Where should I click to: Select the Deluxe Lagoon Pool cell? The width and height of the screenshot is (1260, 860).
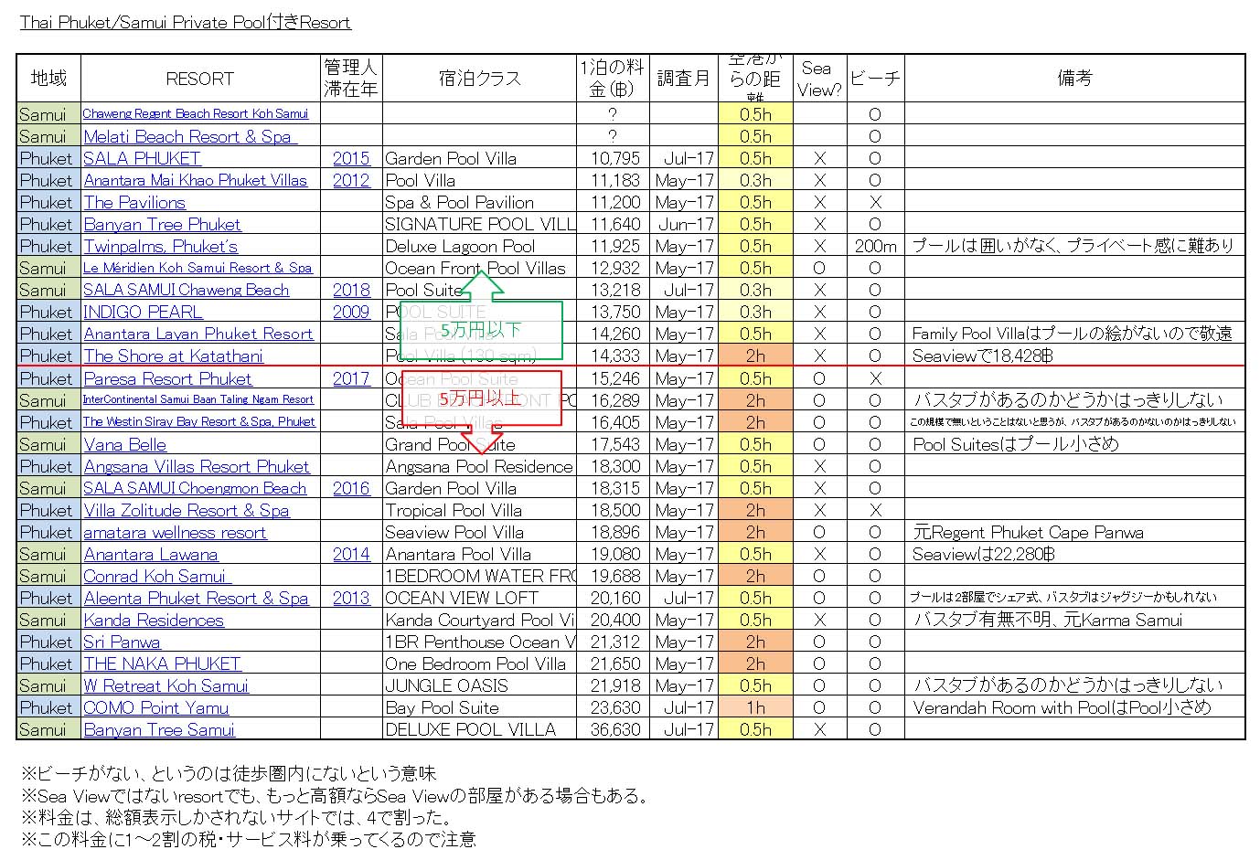coord(479,246)
